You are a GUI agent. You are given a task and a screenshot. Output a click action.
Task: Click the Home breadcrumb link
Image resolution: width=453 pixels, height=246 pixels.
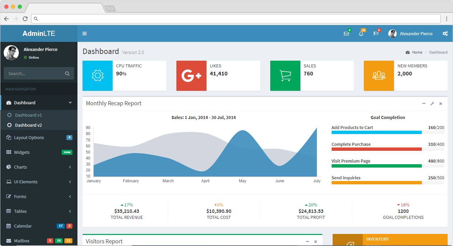point(417,52)
